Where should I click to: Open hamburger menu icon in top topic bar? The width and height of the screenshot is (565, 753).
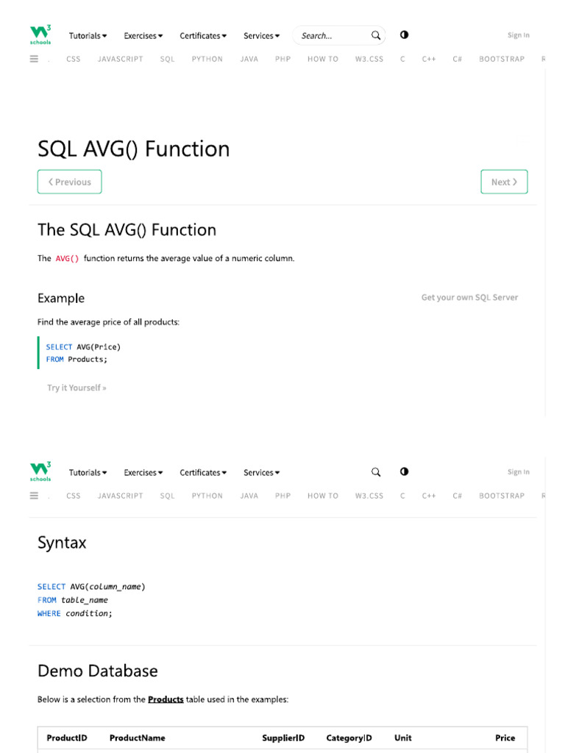coord(34,59)
